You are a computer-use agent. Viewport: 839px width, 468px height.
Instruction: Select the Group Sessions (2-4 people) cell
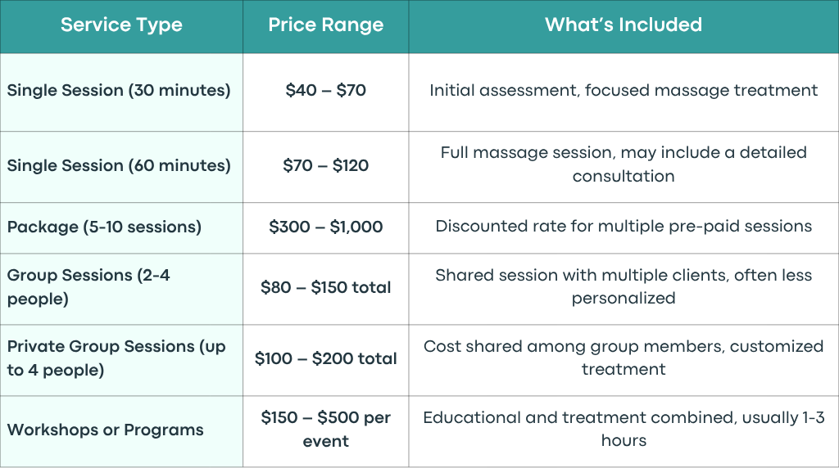tap(121, 289)
